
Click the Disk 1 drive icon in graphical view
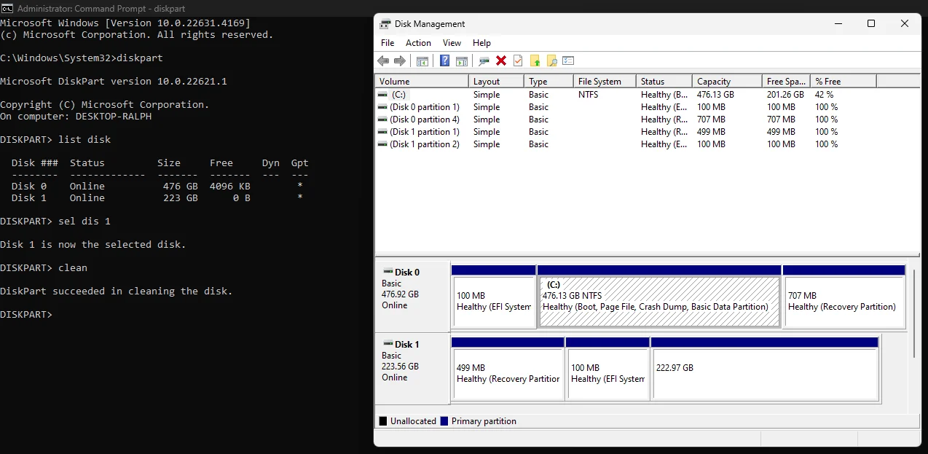pyautogui.click(x=388, y=344)
